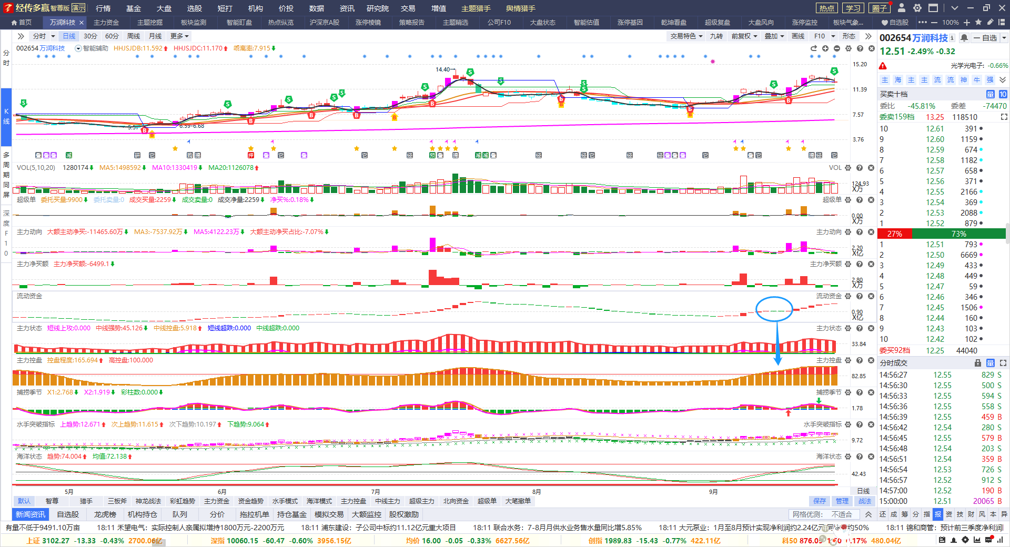Open the 更多 periods dropdown
Image resolution: width=1010 pixels, height=547 pixels.
179,36
